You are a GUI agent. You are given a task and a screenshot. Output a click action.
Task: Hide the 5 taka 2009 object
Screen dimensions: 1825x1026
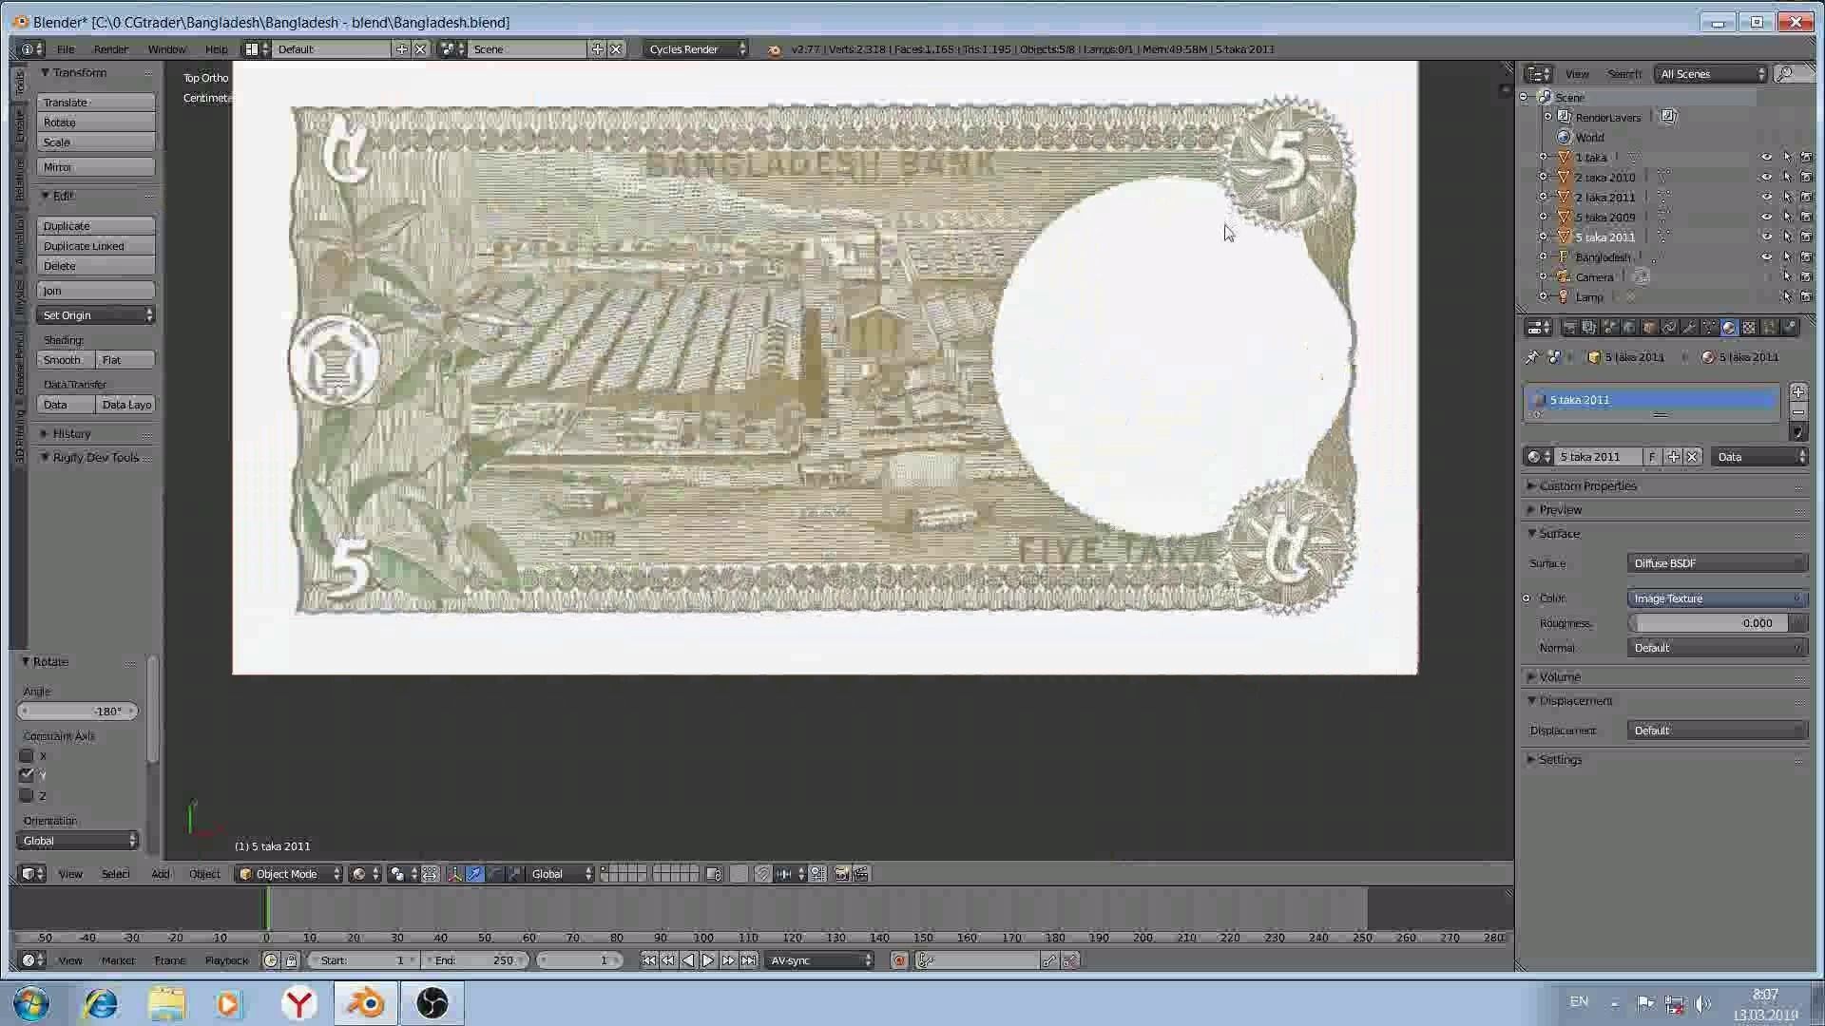pyautogui.click(x=1767, y=218)
